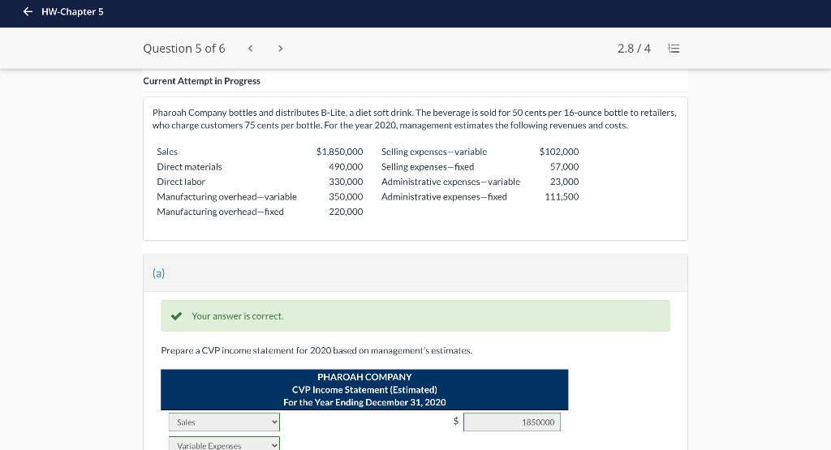Image resolution: width=831 pixels, height=450 pixels.
Task: Select the 350,000 variable overhead value
Action: point(346,196)
